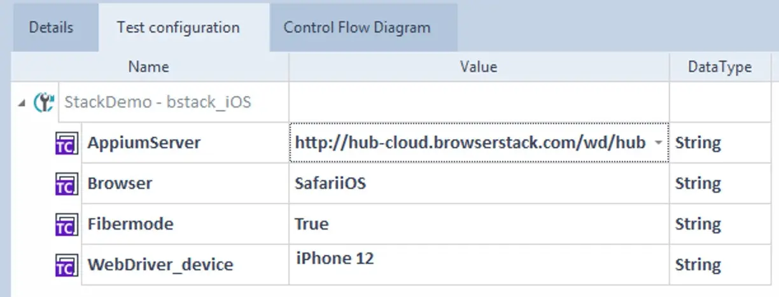Edit the WebDriver_device value iPhone 12
Image resolution: width=779 pixels, height=297 pixels.
click(335, 259)
